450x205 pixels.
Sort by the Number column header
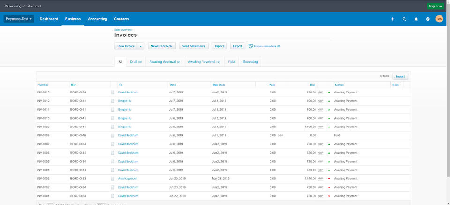point(43,85)
